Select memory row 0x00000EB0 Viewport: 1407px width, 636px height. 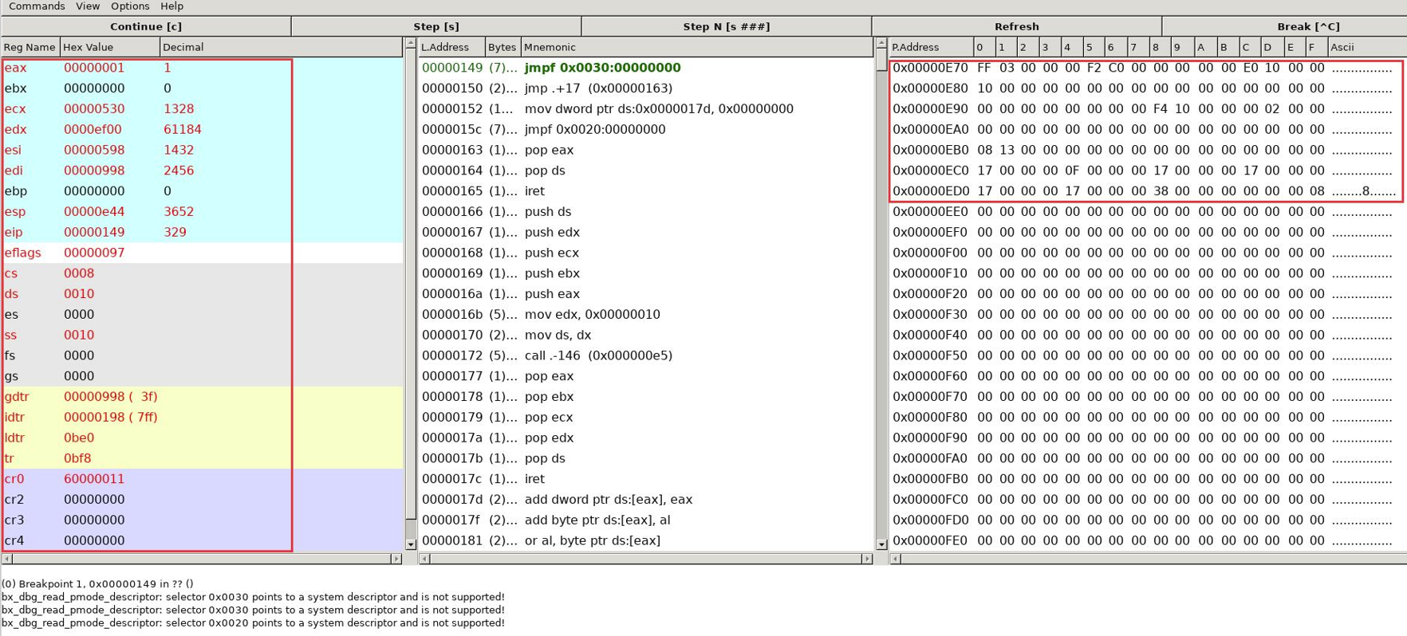point(1148,150)
